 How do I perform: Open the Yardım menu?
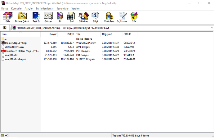(75, 8)
